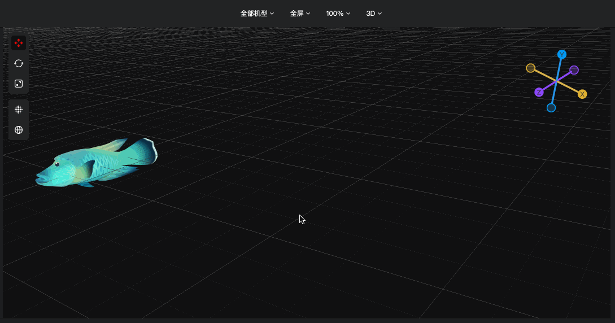Click the unlabeled yellow negative X handle
This screenshot has width=615, height=323.
tap(530, 68)
